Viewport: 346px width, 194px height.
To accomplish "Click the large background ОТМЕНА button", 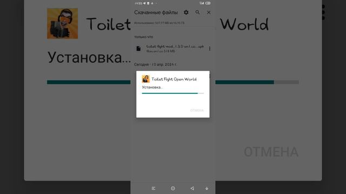I will point(271,152).
